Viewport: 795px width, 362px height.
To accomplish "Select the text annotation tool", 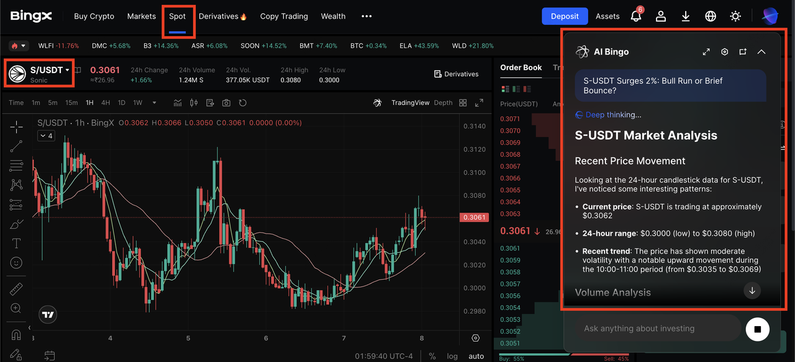I will pos(16,243).
